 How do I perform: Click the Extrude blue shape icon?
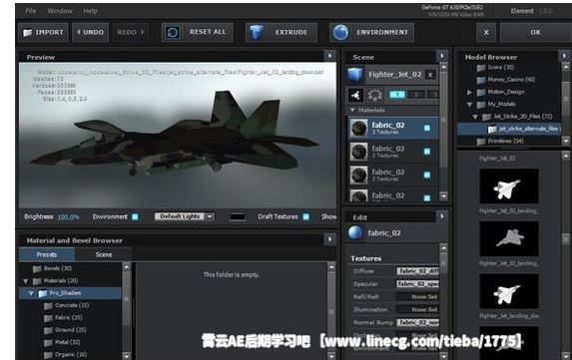(x=257, y=33)
